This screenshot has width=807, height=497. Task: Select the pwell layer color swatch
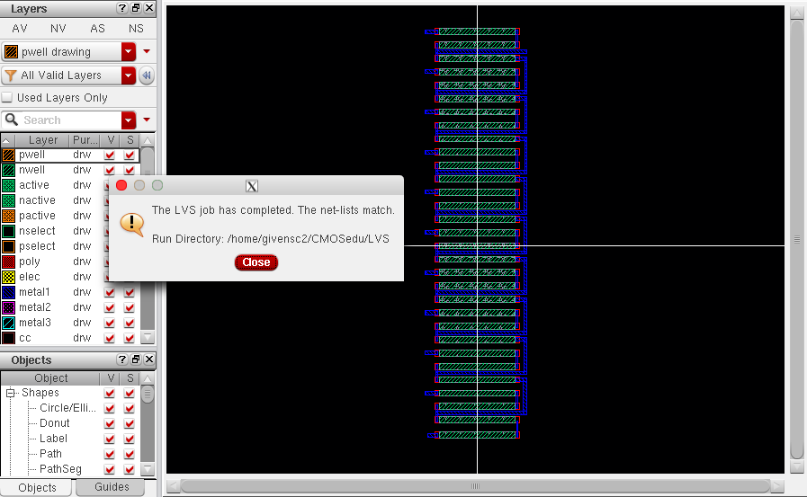click(9, 155)
